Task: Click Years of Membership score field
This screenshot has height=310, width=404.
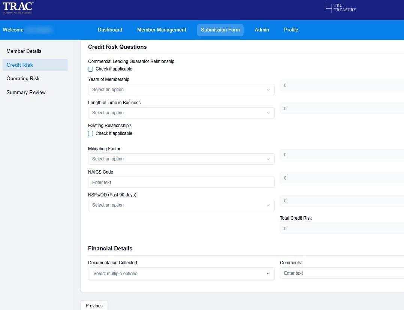Action: [342, 85]
